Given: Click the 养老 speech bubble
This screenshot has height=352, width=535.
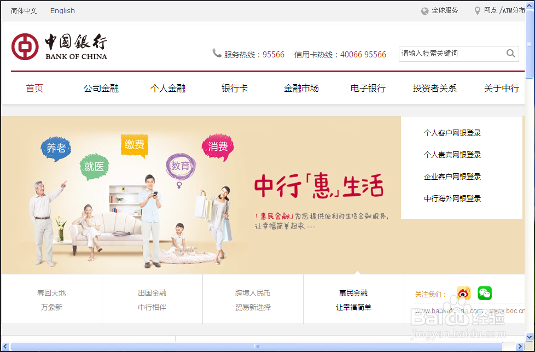Looking at the screenshot, I should pos(56,149).
